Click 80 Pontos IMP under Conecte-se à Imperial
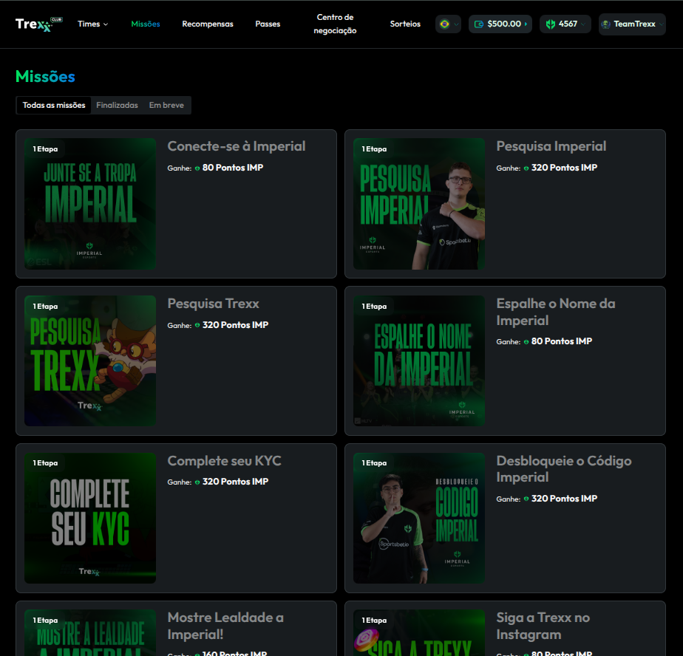 pos(233,168)
